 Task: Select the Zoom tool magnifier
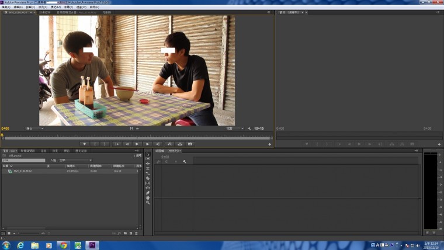pos(148,203)
